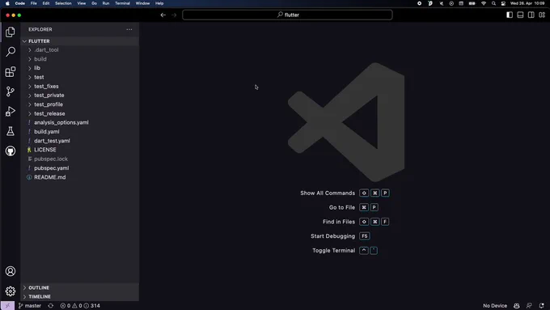
Task: Open dart_test.yaml file
Action: (79, 141)
